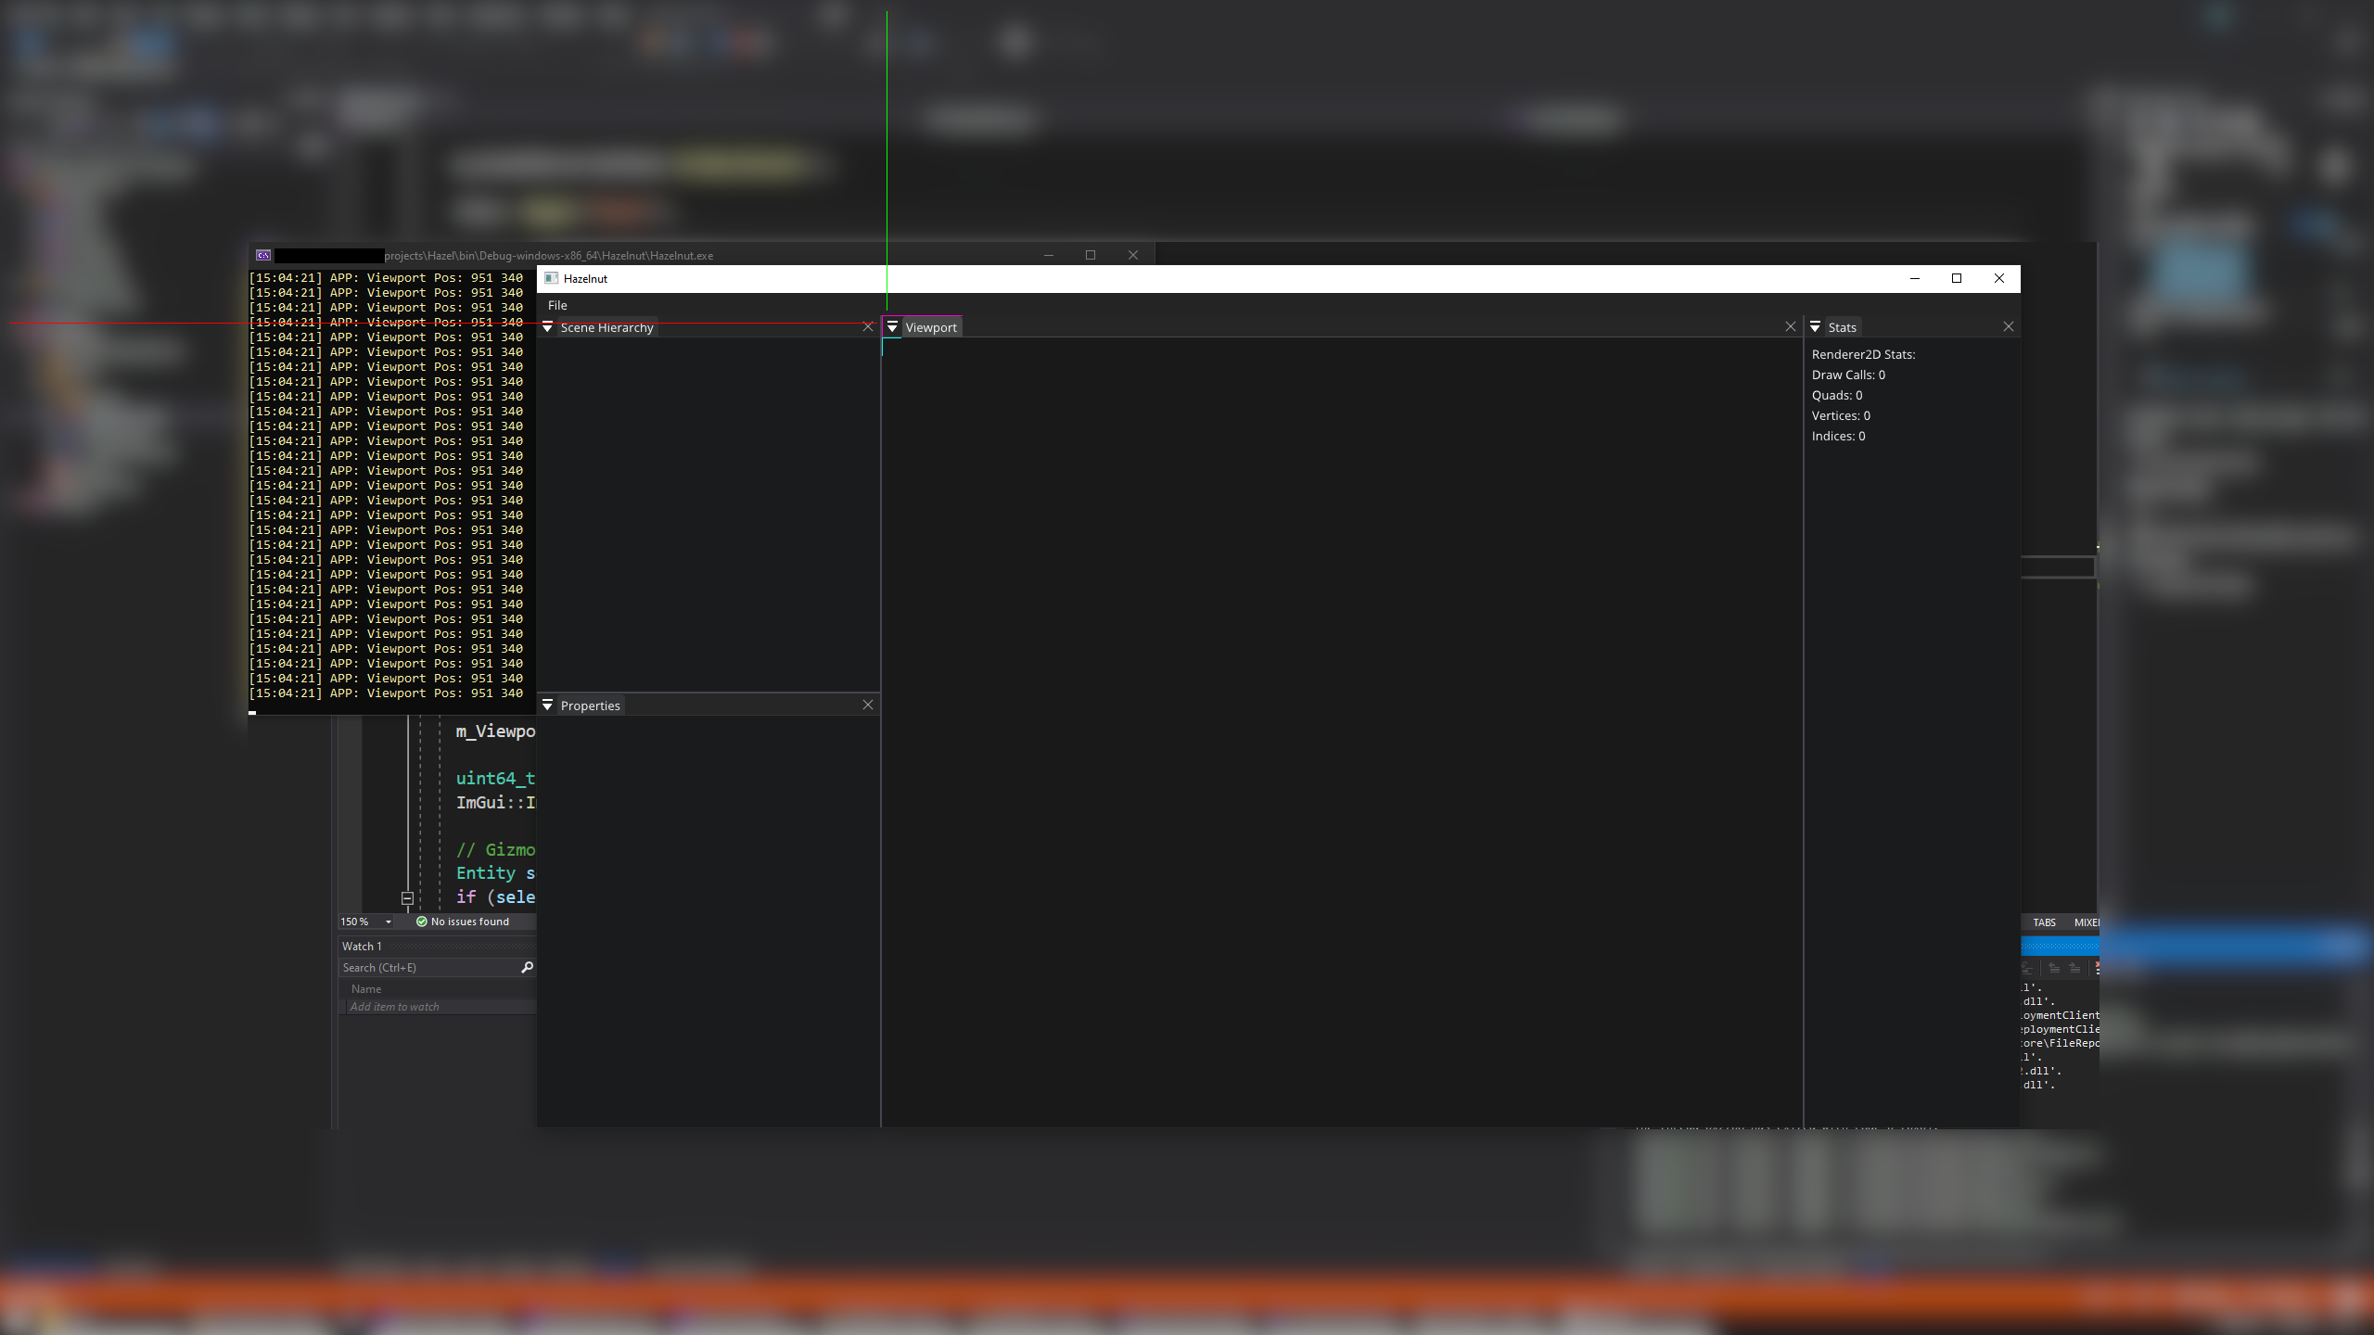2374x1335 pixels.
Task: Collapse the Viewport panel arrow
Action: (891, 326)
